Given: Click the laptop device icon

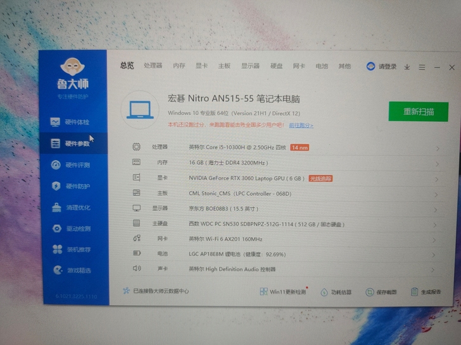Looking at the screenshot, I should 140,110.
